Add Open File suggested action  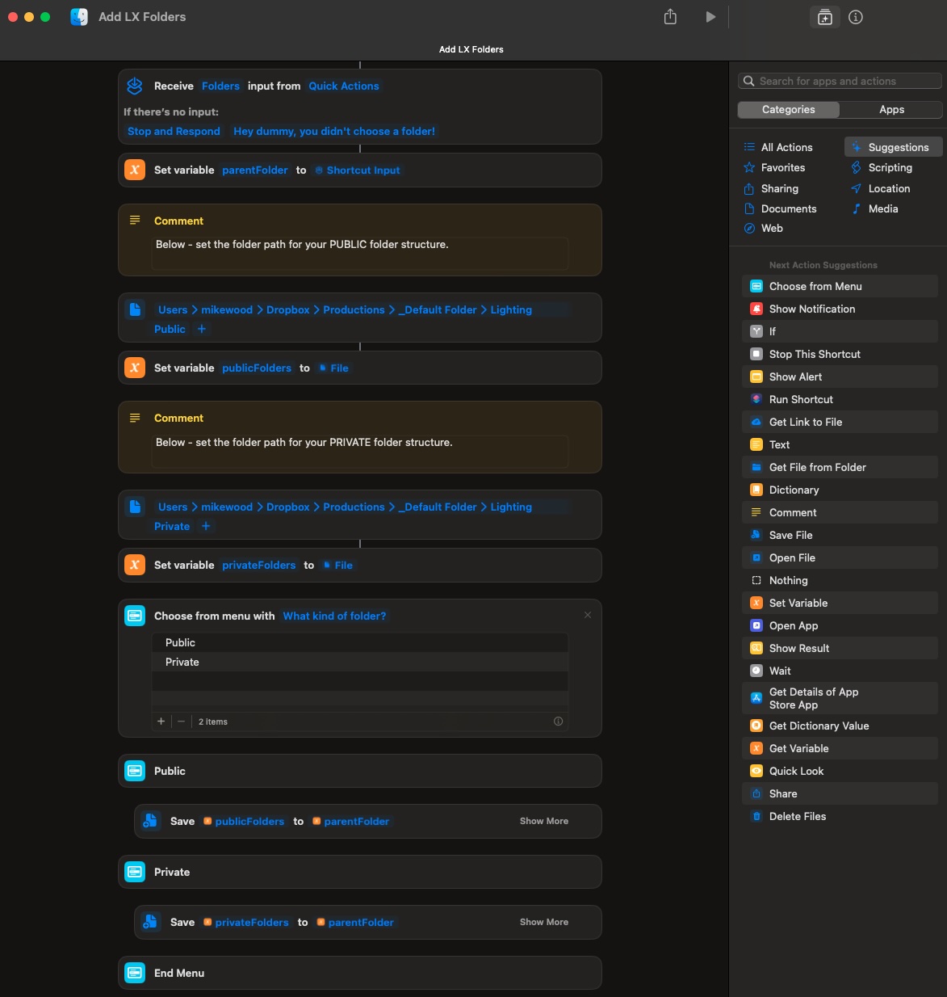coord(840,557)
